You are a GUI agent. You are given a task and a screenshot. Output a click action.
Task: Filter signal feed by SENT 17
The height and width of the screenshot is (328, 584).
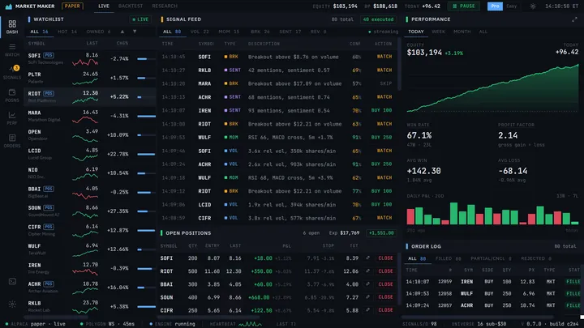pyautogui.click(x=290, y=32)
